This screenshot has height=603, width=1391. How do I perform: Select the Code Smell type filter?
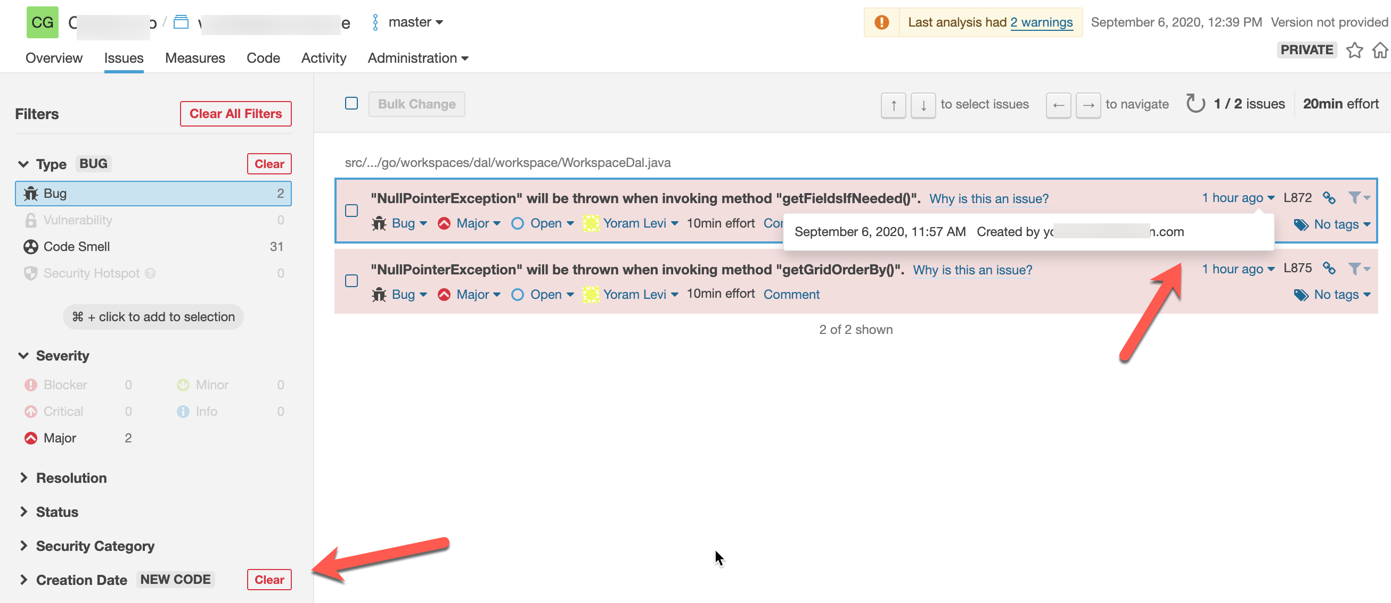click(x=77, y=247)
